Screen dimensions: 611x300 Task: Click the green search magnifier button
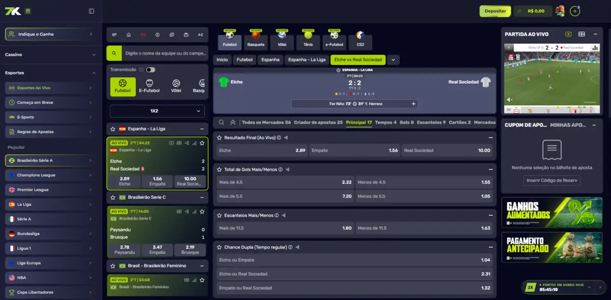(114, 53)
